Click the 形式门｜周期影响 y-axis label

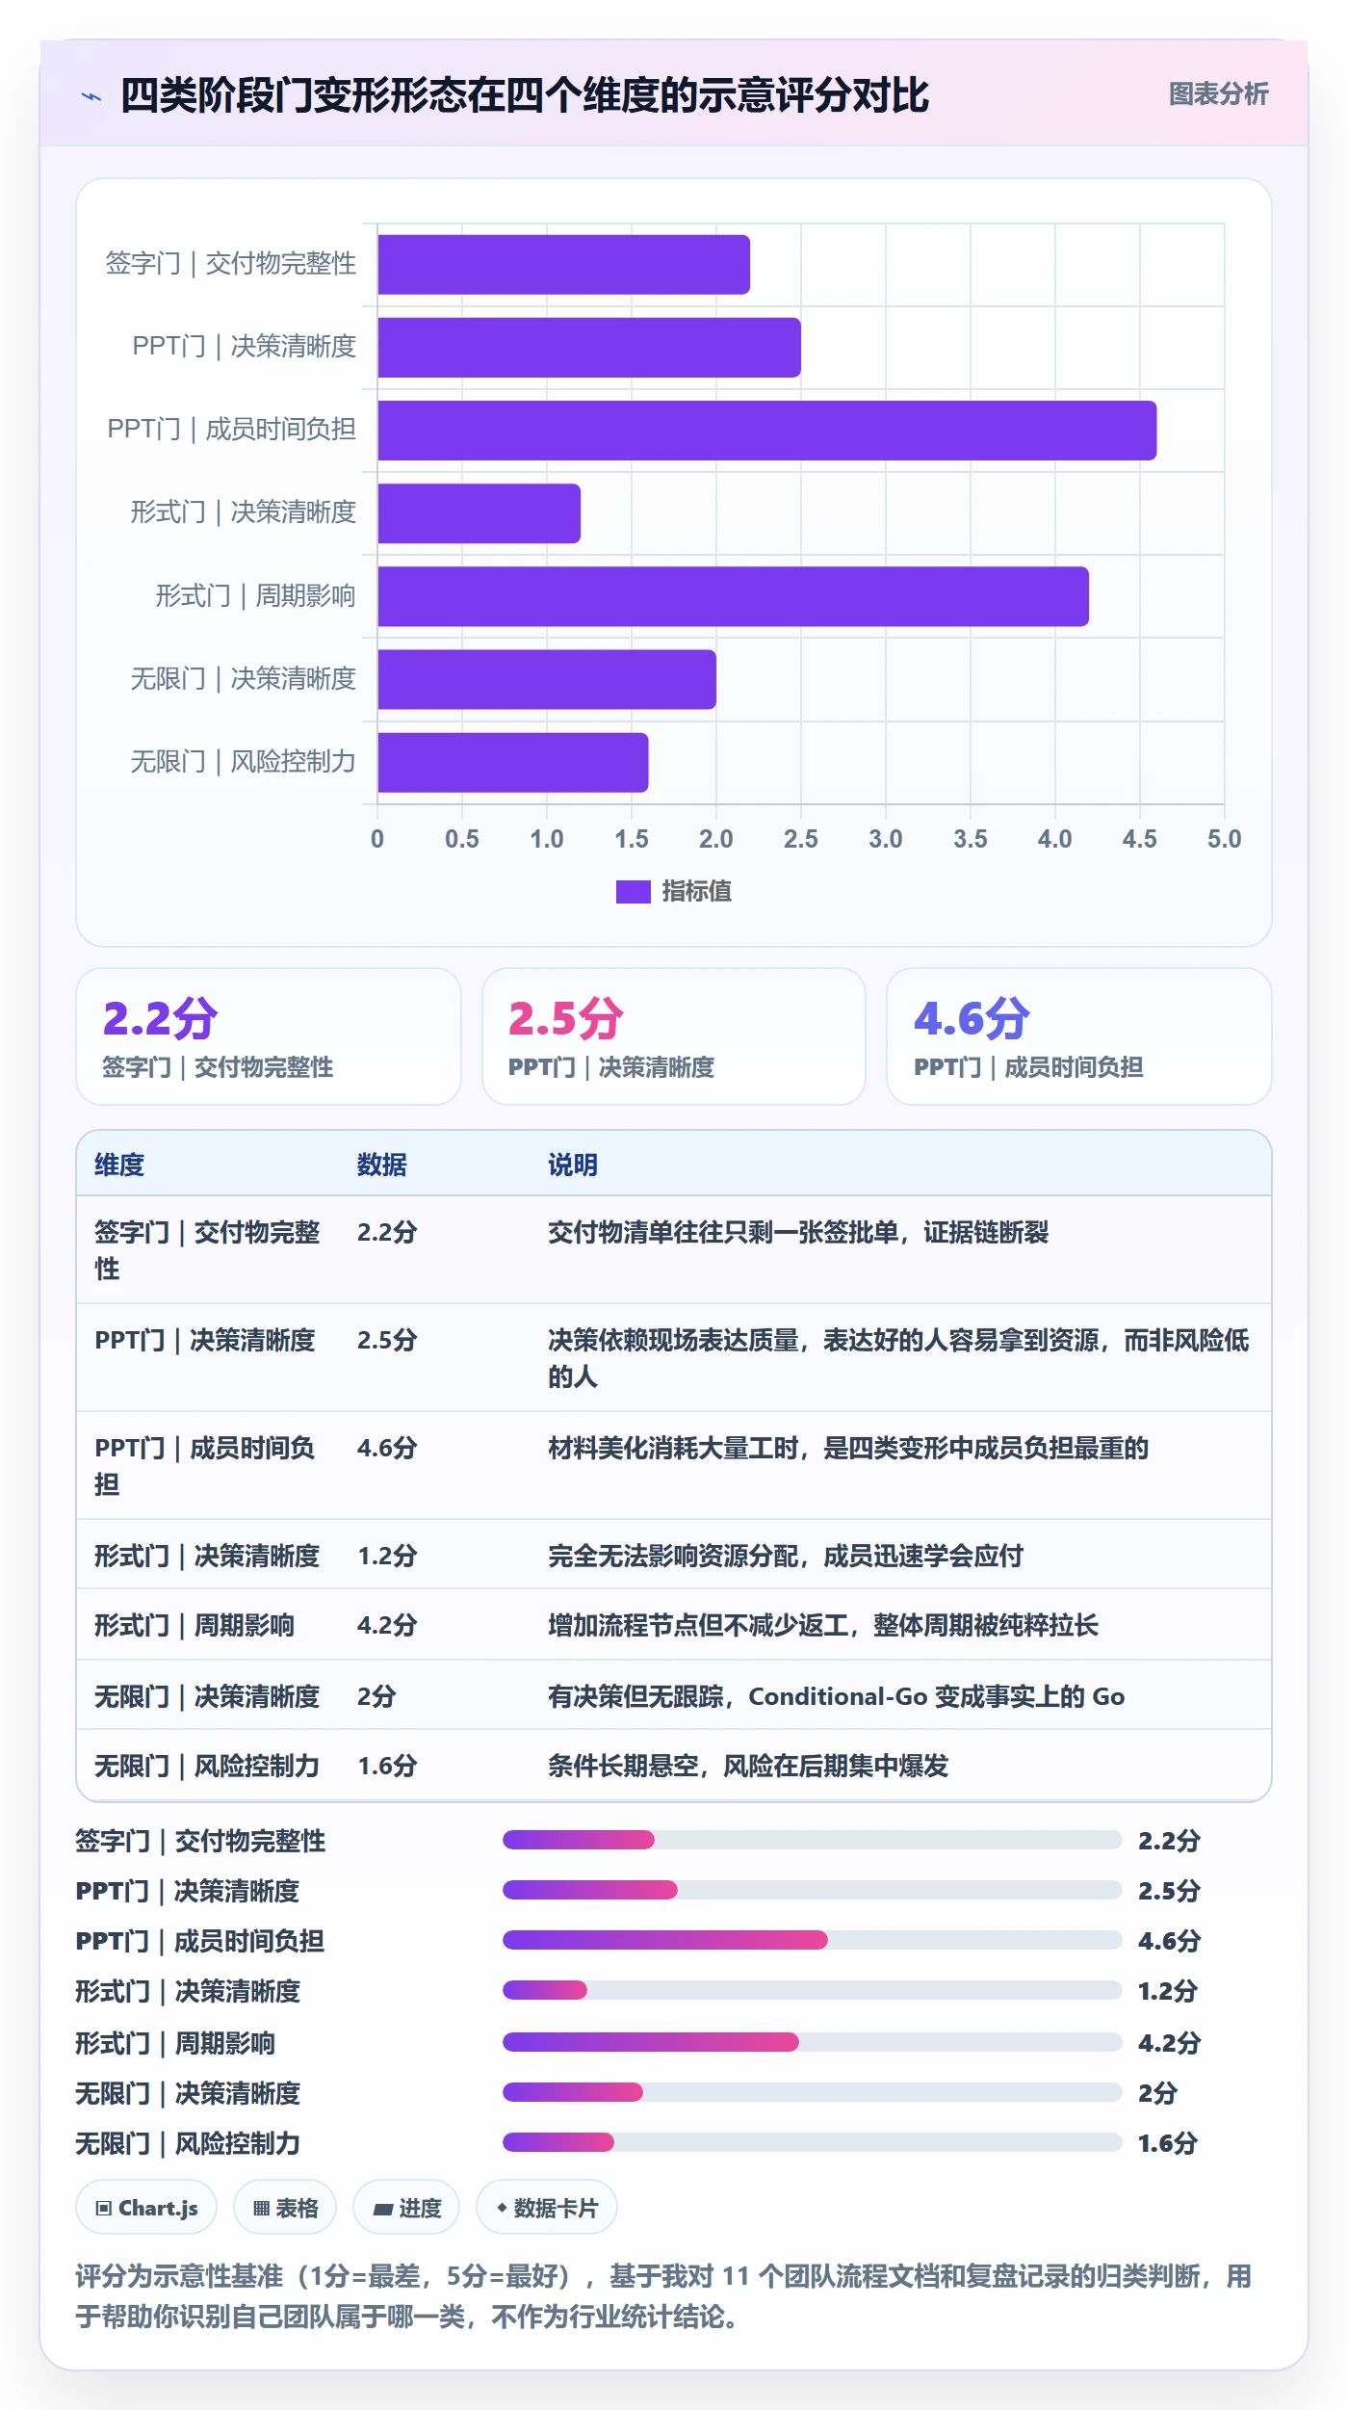pos(255,596)
